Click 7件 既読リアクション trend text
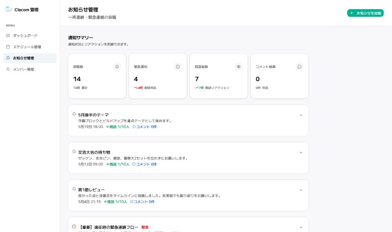 [x=212, y=88]
